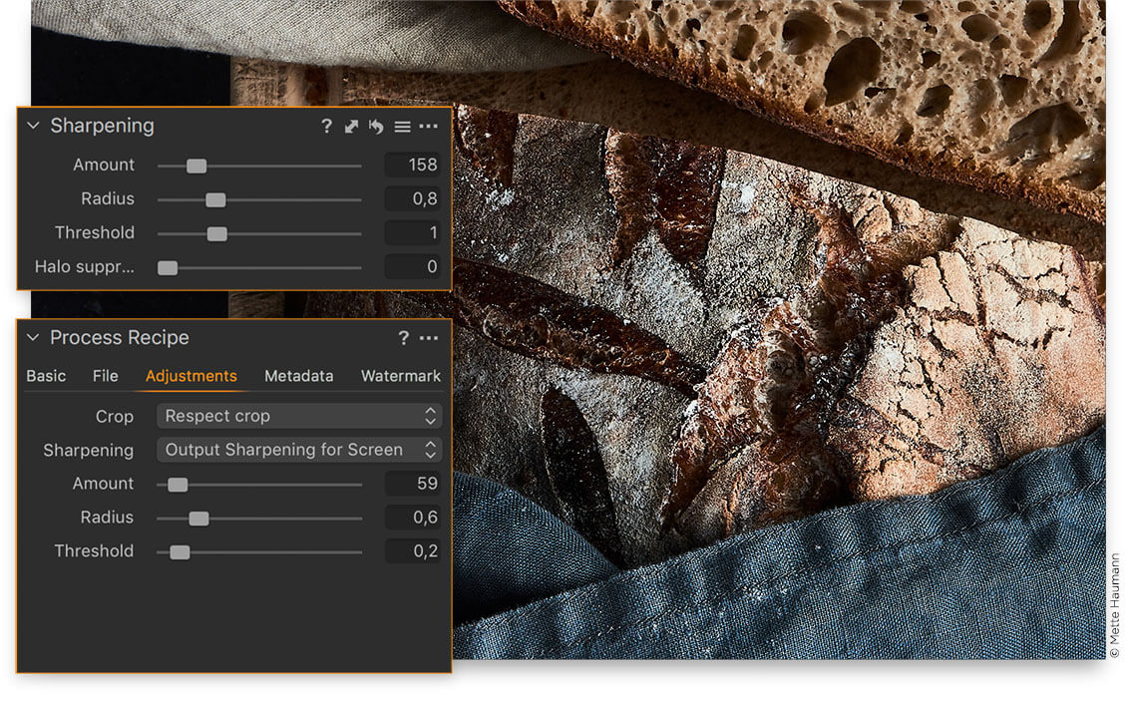Click the Sharpening Radius slider handle

(215, 200)
